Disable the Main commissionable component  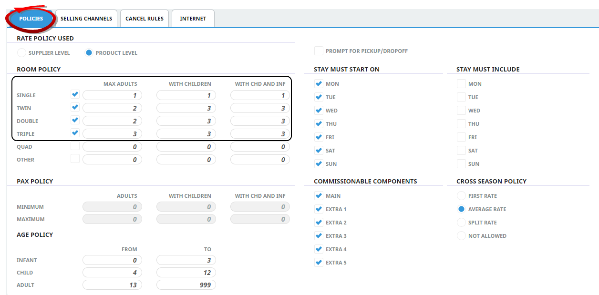319,196
